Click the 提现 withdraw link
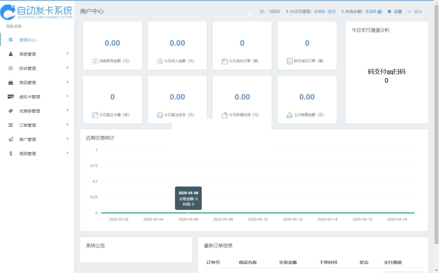 click(331, 12)
